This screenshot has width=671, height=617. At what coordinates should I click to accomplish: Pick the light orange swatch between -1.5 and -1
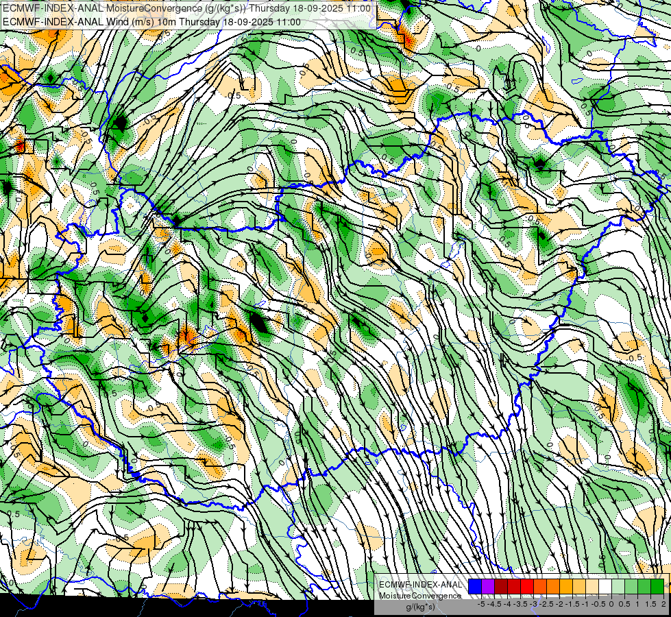[578, 586]
